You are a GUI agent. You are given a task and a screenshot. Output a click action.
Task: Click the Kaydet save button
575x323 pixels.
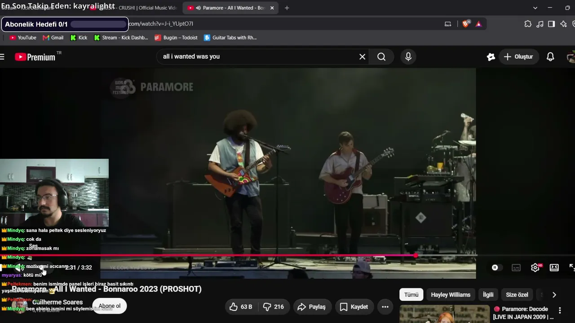click(354, 307)
